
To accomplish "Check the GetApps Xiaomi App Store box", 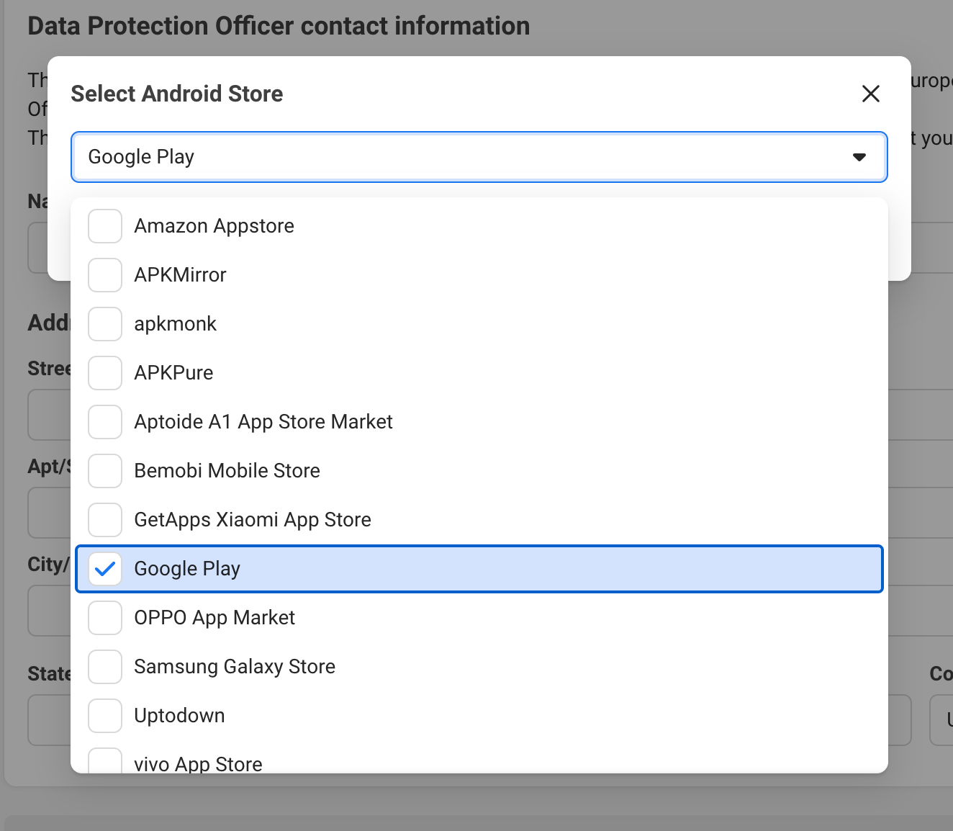I will (105, 520).
